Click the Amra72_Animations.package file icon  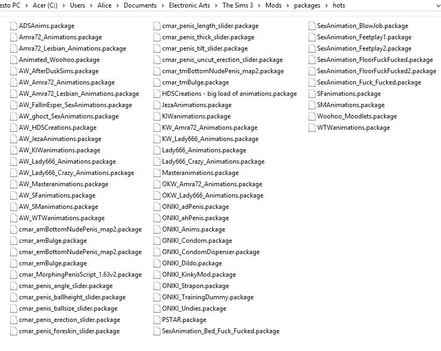coord(13,37)
